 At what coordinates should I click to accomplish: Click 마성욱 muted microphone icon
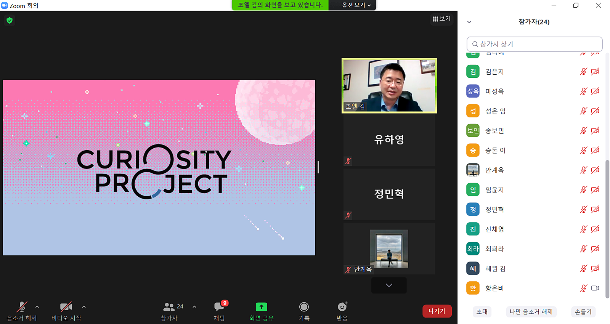coord(583,91)
